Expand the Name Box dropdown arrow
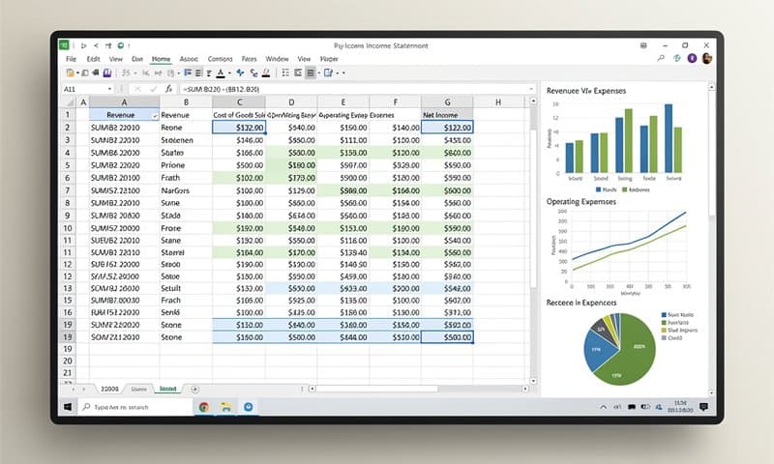 (x=109, y=89)
